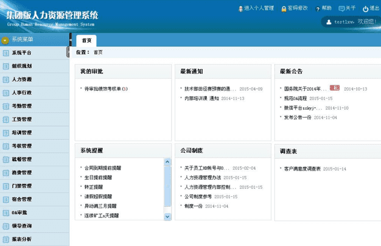The width and height of the screenshot is (381, 246).
Task: Open 规范OA流程 announcement
Action: 295,99
